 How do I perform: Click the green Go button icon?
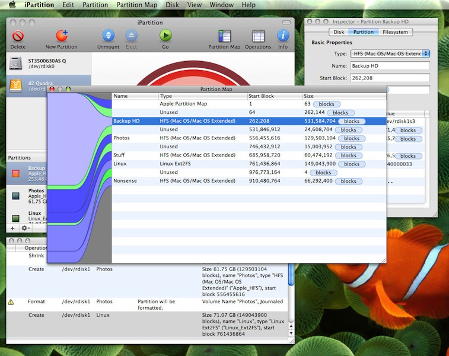coord(165,36)
